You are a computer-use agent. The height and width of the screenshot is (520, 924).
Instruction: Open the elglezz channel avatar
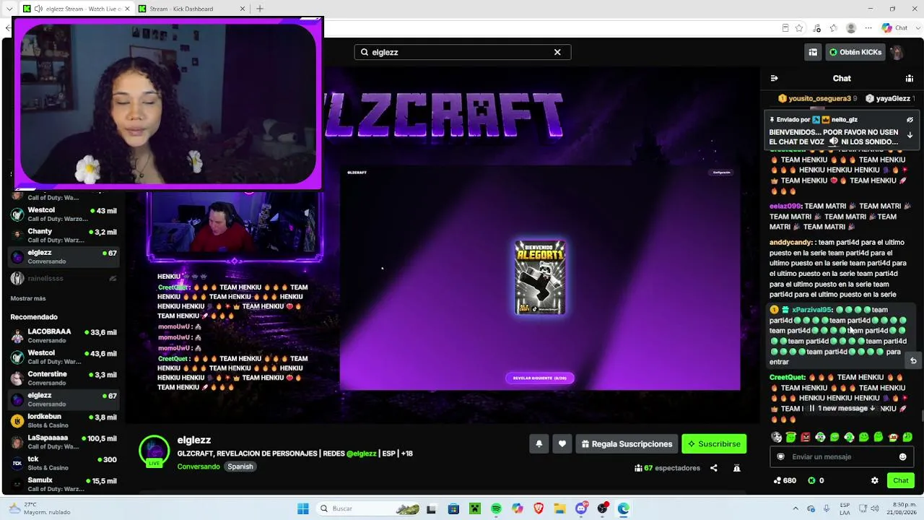154,451
